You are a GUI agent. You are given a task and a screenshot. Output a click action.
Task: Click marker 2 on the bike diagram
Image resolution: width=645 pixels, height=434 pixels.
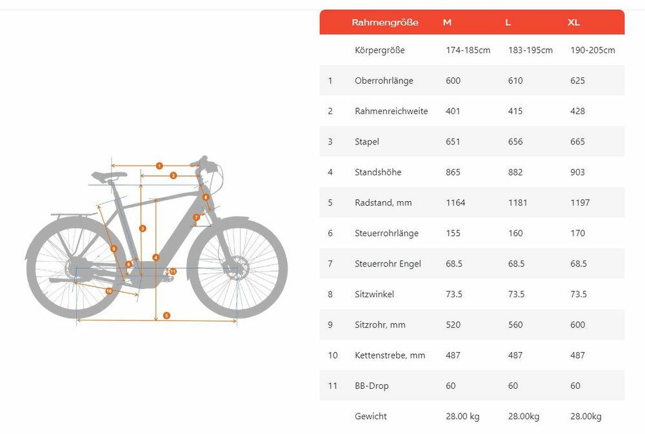(173, 175)
